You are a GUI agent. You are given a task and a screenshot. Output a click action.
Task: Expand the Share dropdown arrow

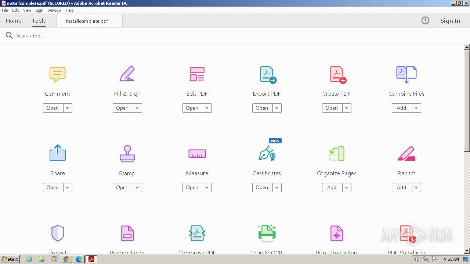click(x=68, y=187)
